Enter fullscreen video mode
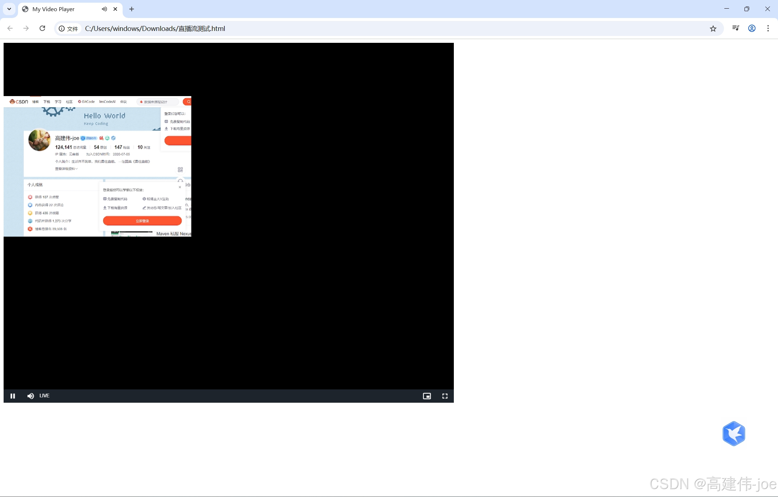Screen dimensions: 778x497 445,396
